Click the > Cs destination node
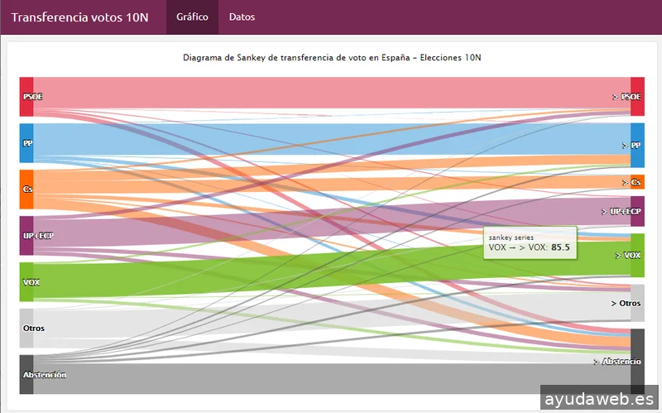This screenshot has height=413, width=662. pyautogui.click(x=637, y=182)
